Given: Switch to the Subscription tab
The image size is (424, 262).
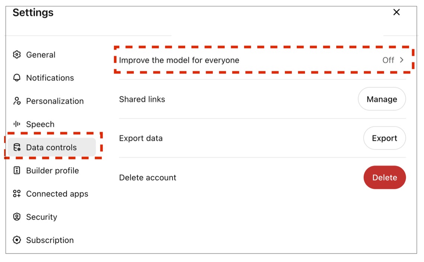Looking at the screenshot, I should pos(50,240).
